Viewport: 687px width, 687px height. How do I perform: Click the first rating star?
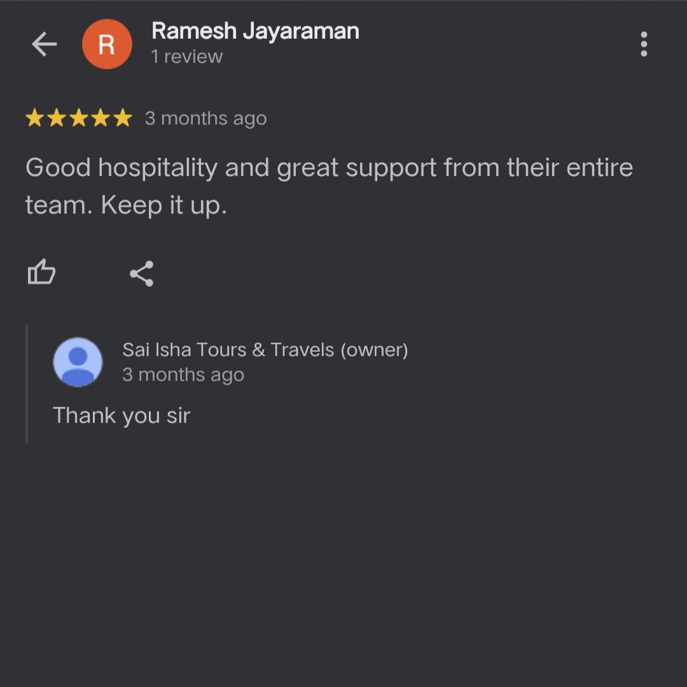34,118
